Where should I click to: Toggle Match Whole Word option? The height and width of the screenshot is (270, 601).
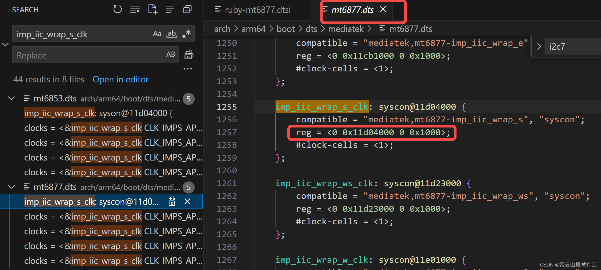(172, 34)
